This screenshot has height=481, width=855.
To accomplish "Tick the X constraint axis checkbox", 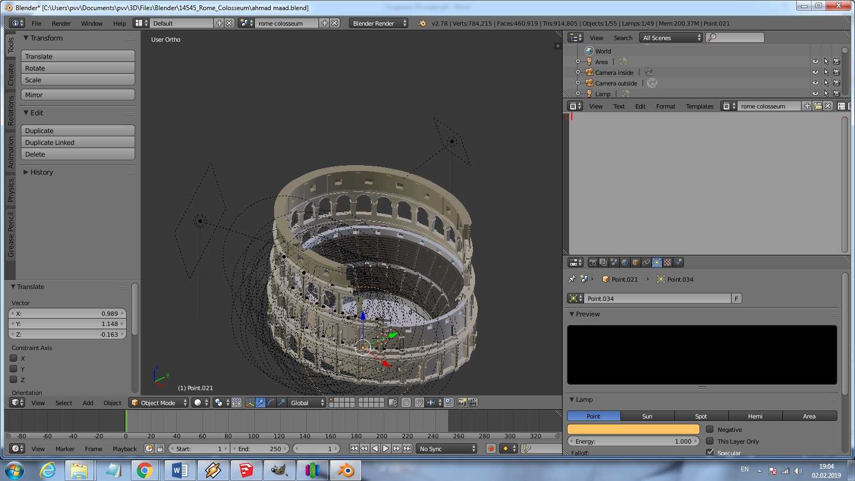I will point(14,358).
